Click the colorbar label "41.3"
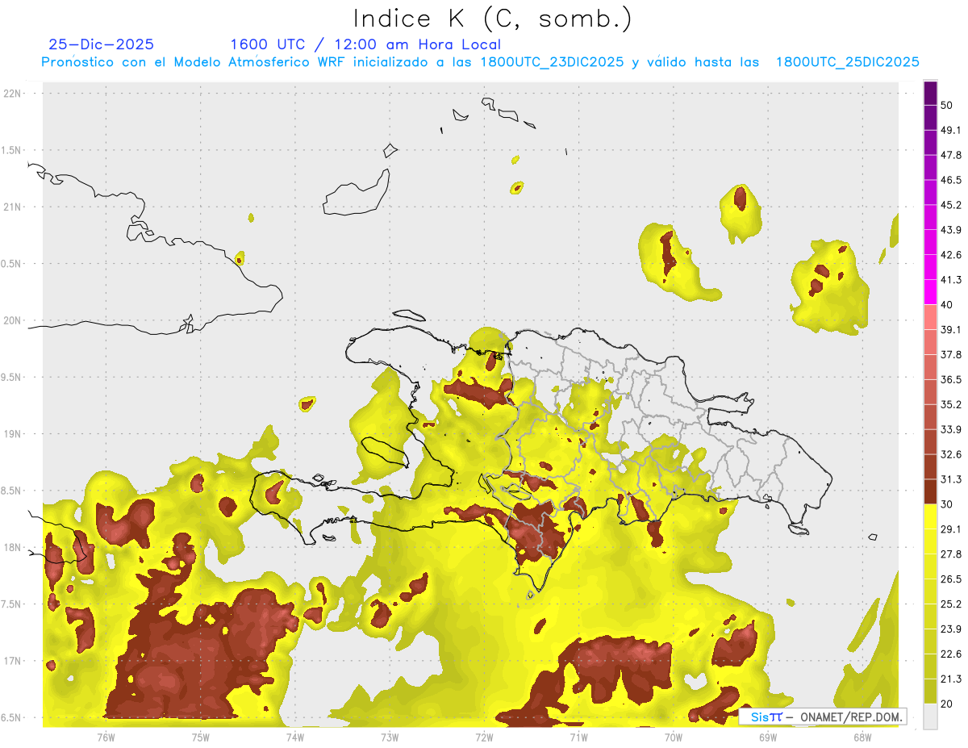968x748 pixels. (952, 280)
